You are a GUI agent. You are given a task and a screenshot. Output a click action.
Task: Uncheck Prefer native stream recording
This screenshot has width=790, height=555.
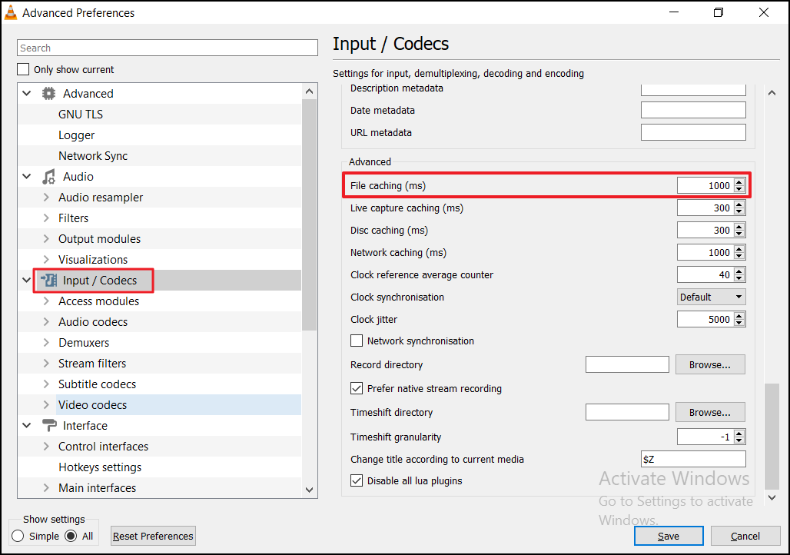(357, 389)
